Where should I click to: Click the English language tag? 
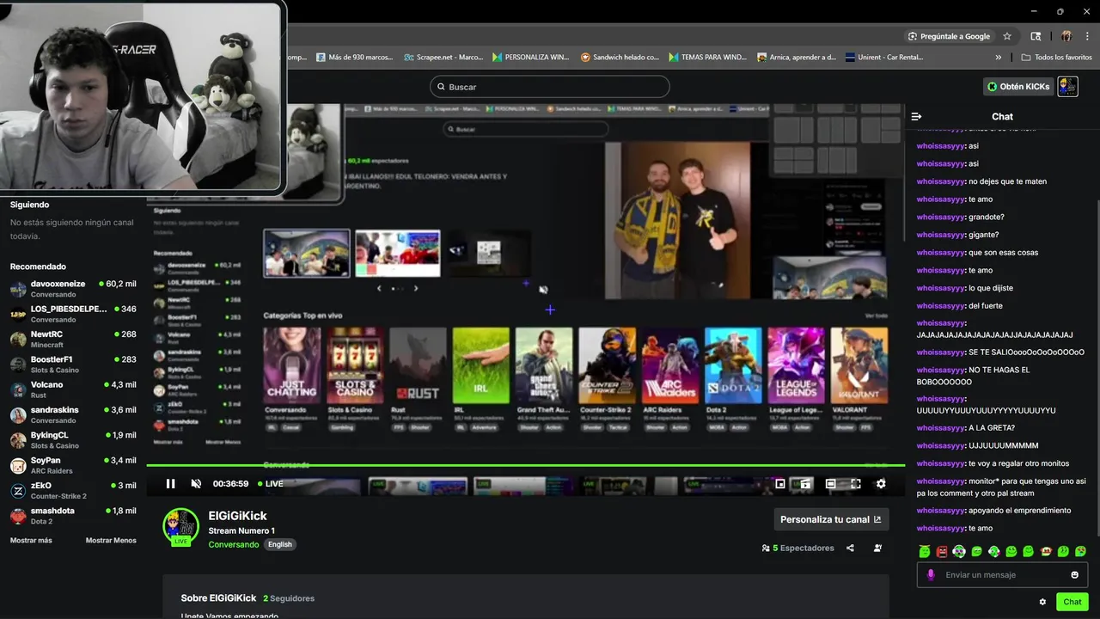point(280,544)
